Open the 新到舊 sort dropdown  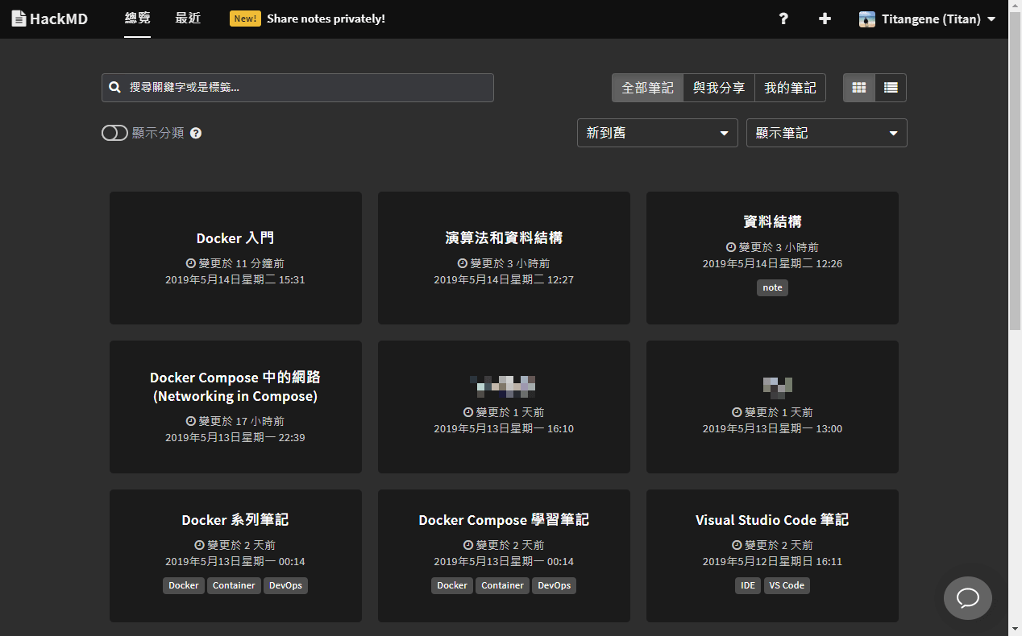[658, 133]
